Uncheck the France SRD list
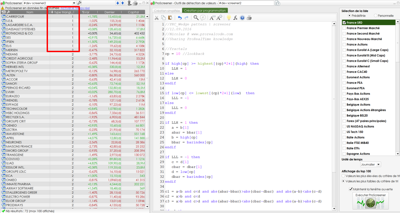Viewport: 400px width, 213px height. click(344, 23)
